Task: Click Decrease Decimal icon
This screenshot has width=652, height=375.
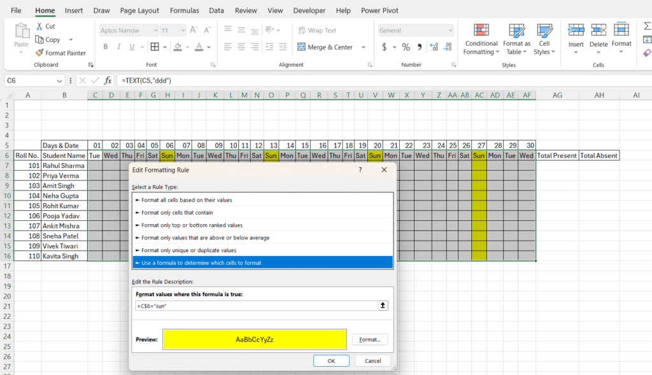Action: [448, 47]
